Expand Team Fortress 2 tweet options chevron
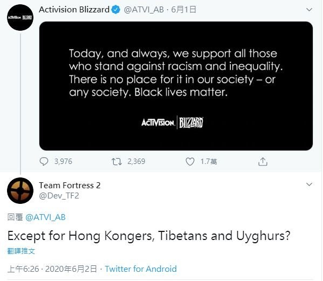The width and height of the screenshot is (323, 281). click(309, 184)
